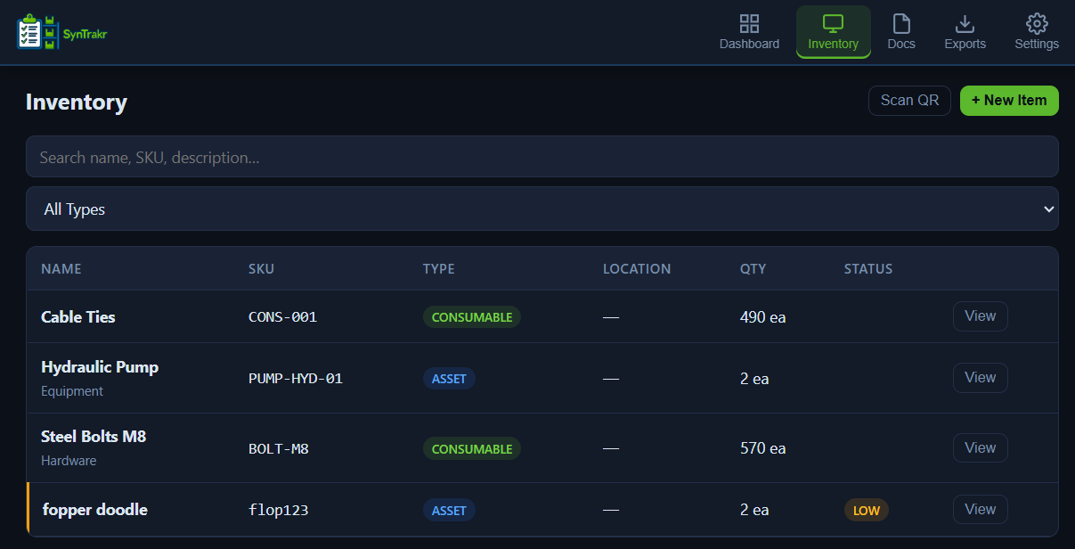Click the CONSUMABLE badge for Steel Bolts M8

pos(472,449)
